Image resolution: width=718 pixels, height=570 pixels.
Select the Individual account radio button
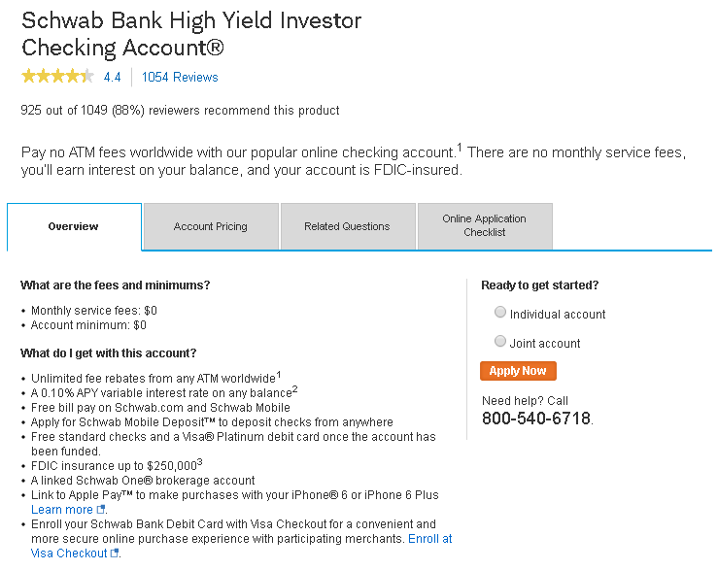(x=500, y=313)
